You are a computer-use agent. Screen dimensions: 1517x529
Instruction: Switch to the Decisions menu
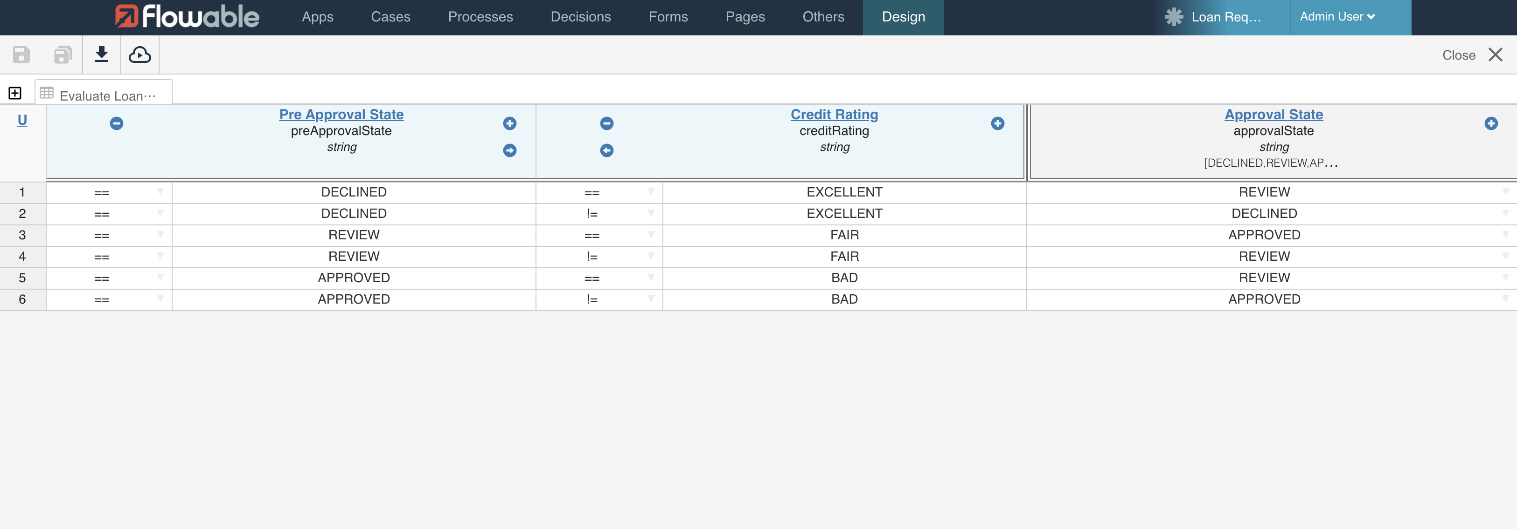581,16
